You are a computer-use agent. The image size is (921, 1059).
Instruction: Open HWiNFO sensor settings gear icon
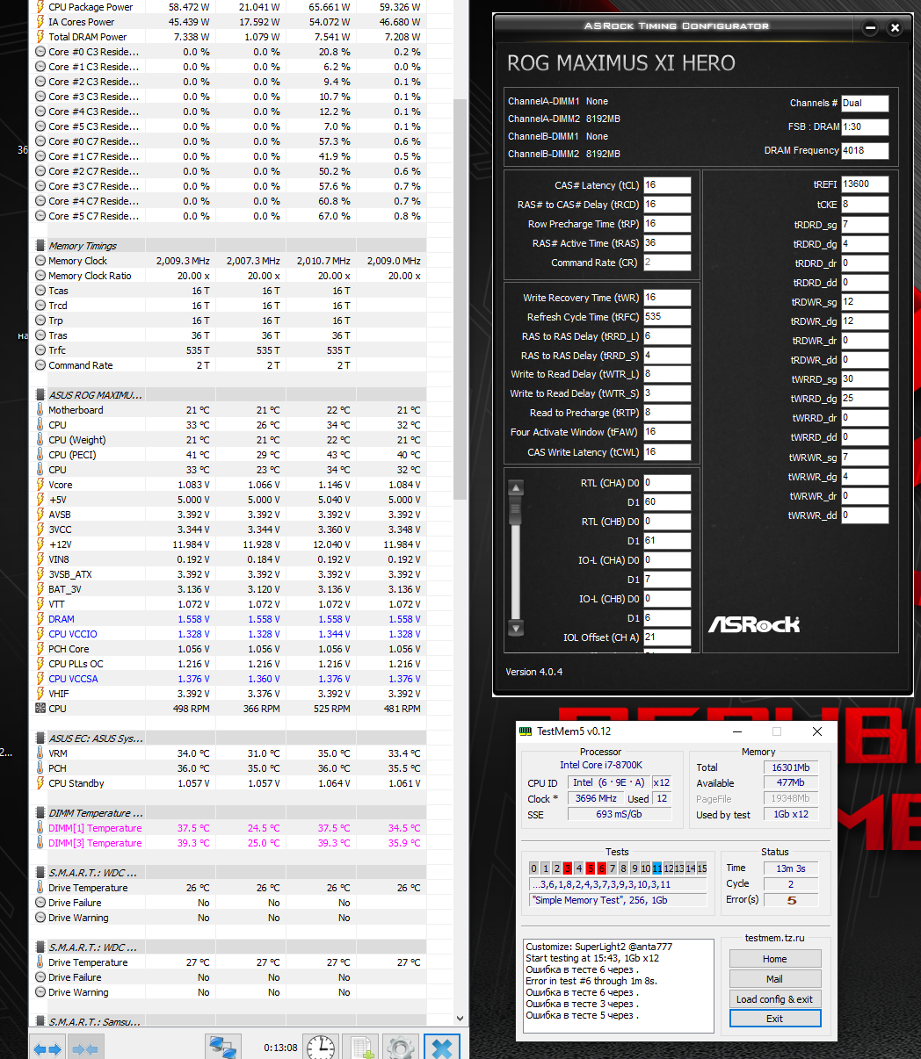pyautogui.click(x=401, y=1048)
